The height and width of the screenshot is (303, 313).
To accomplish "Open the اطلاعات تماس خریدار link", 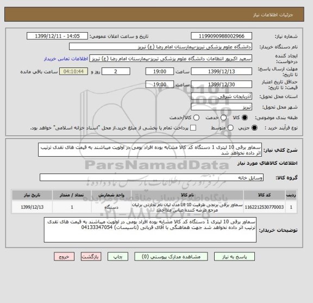I will [x=66, y=59].
